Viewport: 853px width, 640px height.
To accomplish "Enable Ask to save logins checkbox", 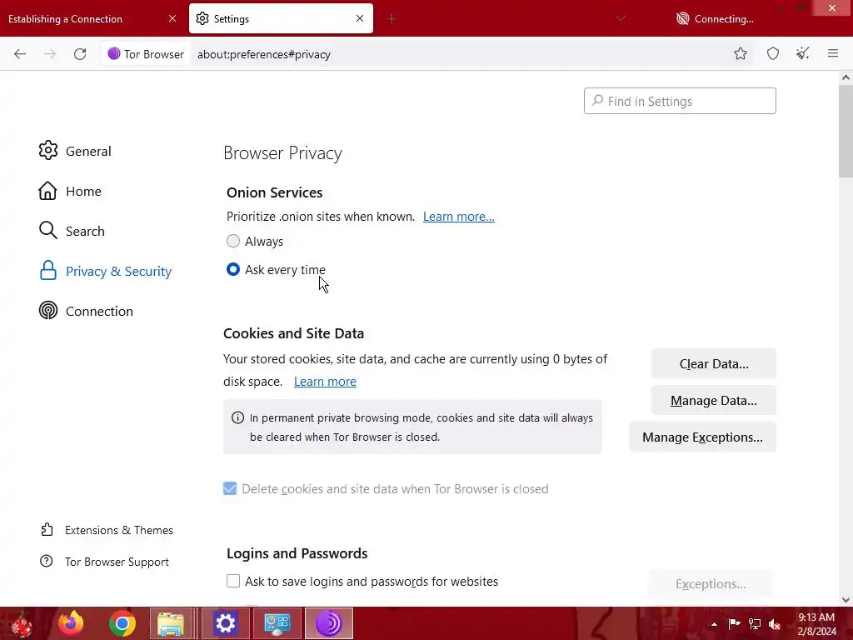I will 233,581.
